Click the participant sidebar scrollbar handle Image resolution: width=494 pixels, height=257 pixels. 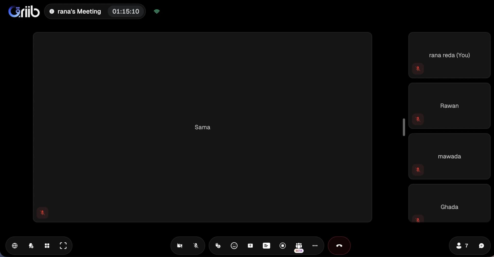point(404,127)
